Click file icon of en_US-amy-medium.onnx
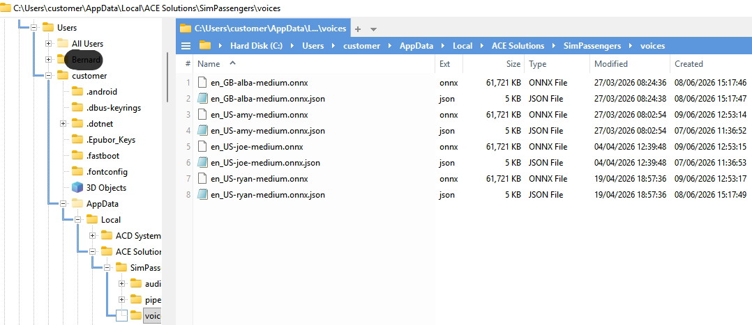The image size is (752, 325). coord(202,114)
